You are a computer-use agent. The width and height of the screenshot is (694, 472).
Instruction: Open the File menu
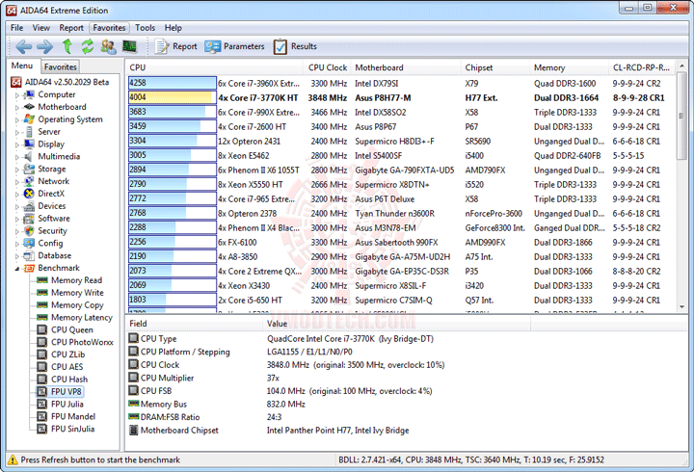(16, 28)
